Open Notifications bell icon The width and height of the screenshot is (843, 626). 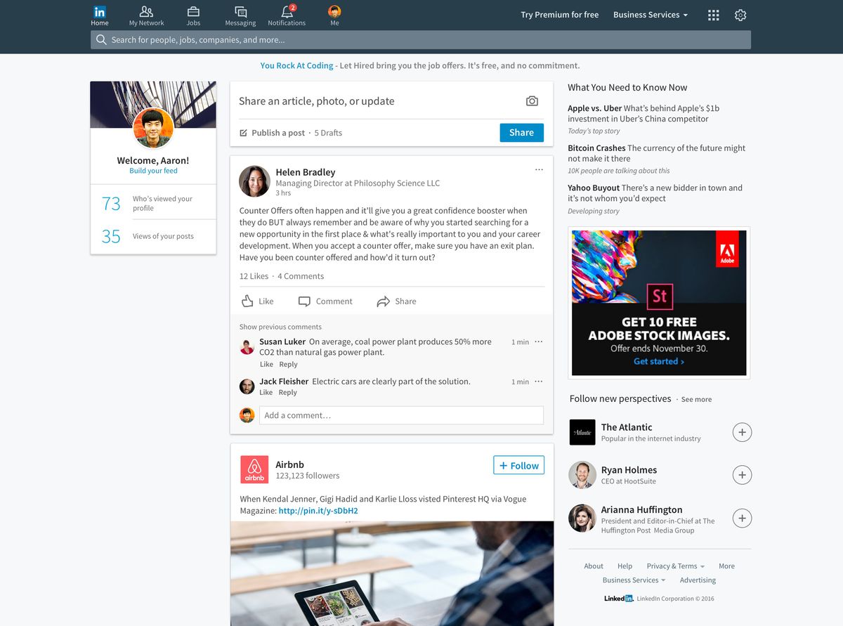click(x=287, y=12)
